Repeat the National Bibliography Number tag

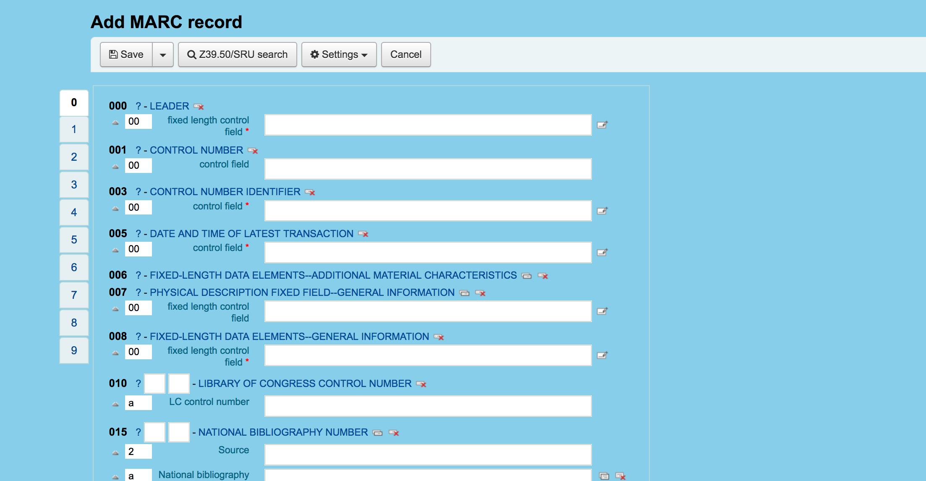point(378,433)
